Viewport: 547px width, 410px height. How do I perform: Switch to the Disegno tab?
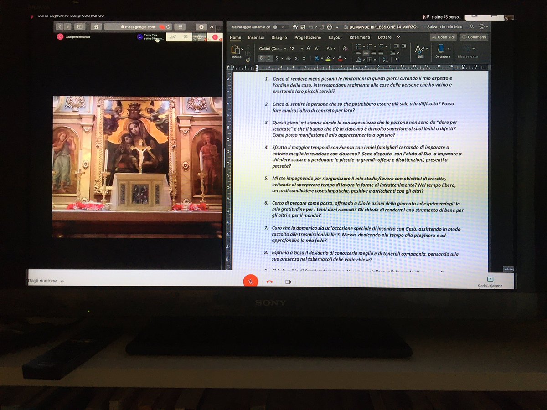click(x=279, y=37)
